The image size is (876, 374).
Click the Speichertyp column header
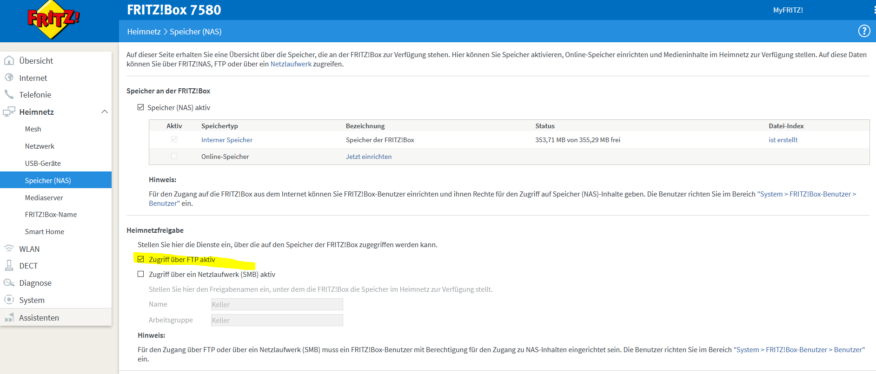tap(219, 125)
